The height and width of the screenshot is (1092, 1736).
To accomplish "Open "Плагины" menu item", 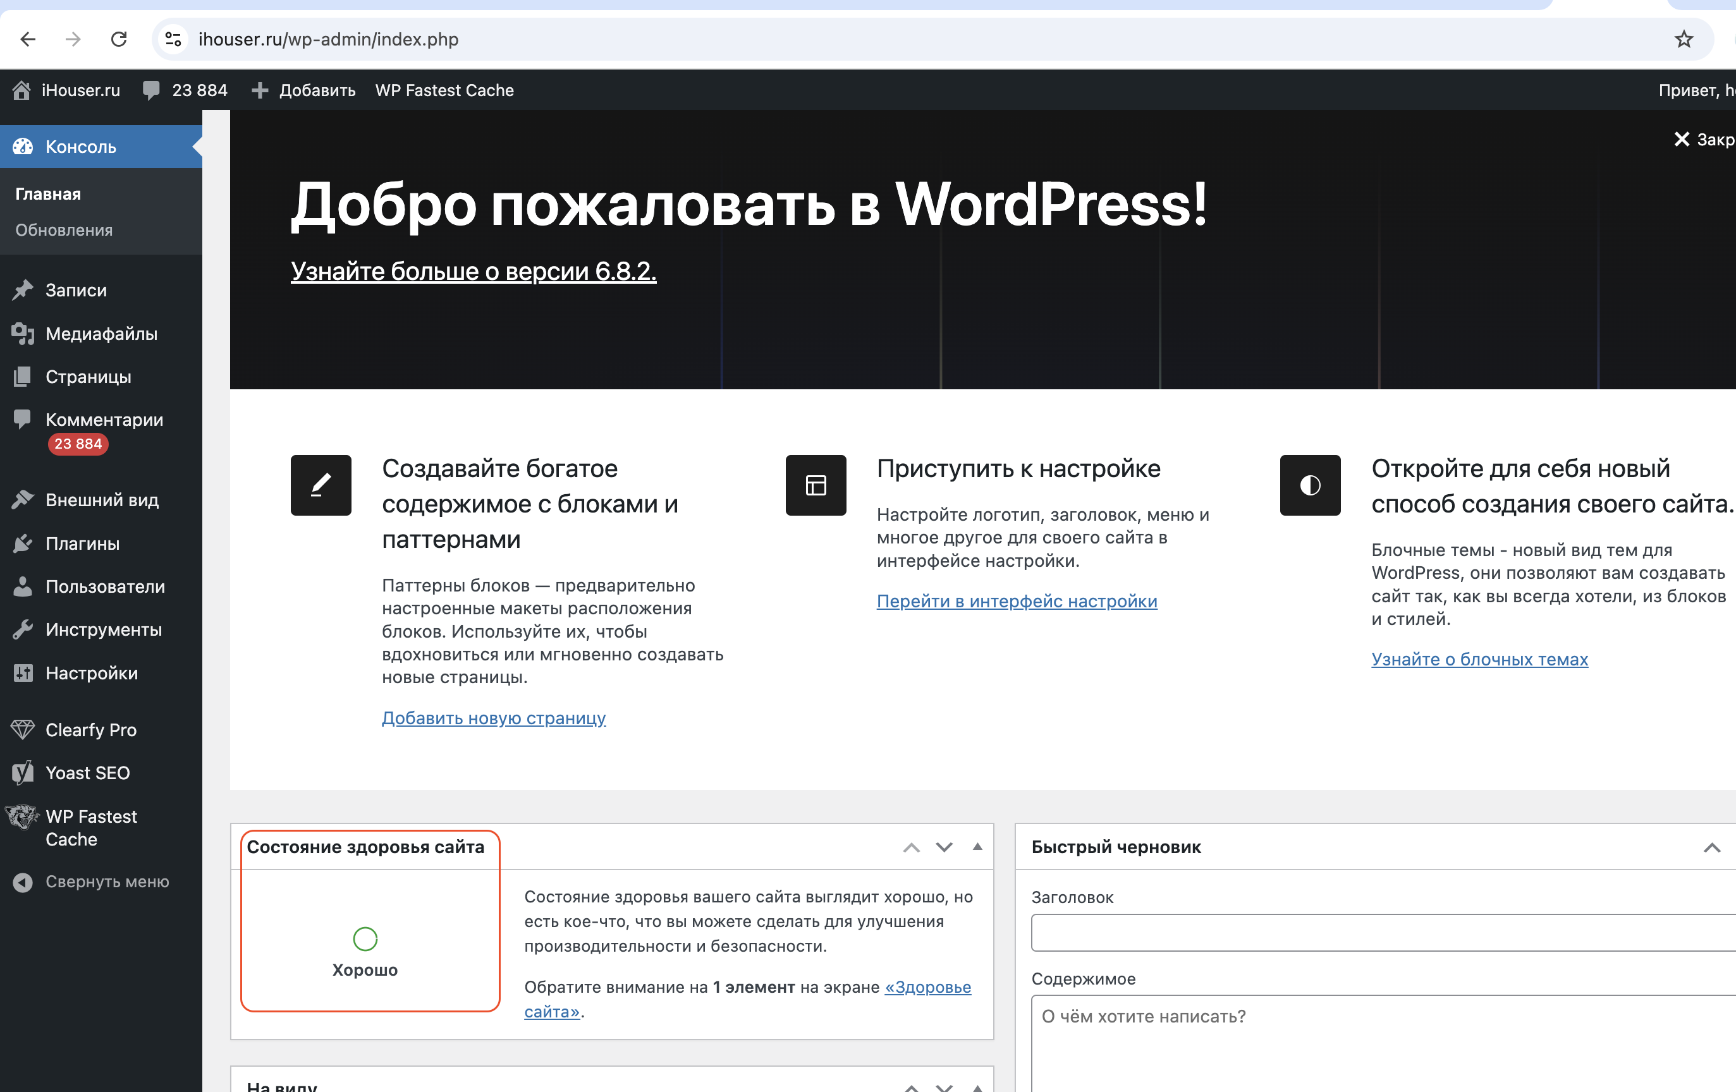I will [82, 543].
